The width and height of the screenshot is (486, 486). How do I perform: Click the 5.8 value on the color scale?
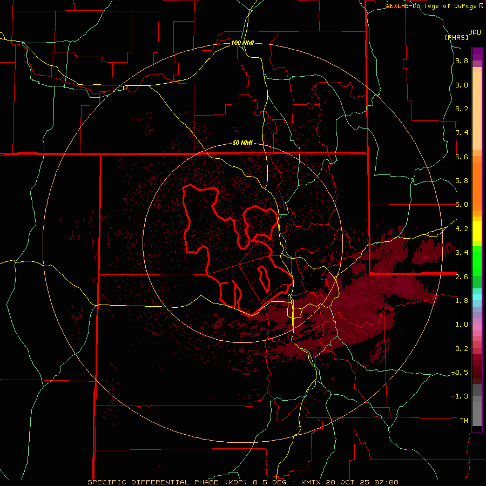pos(462,180)
